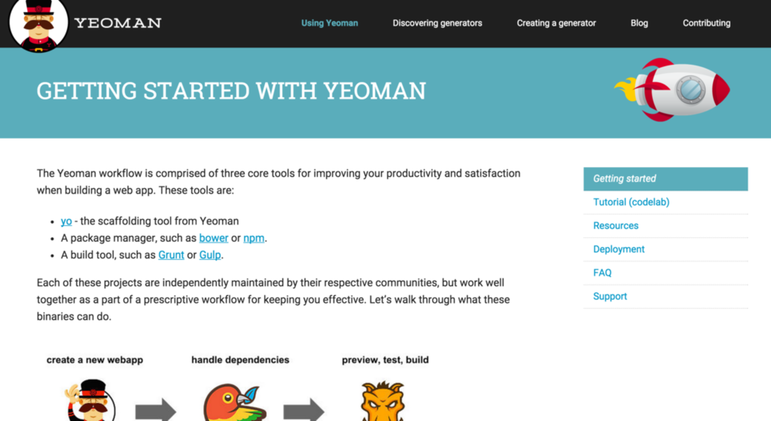Follow the bower package manager link

point(214,238)
